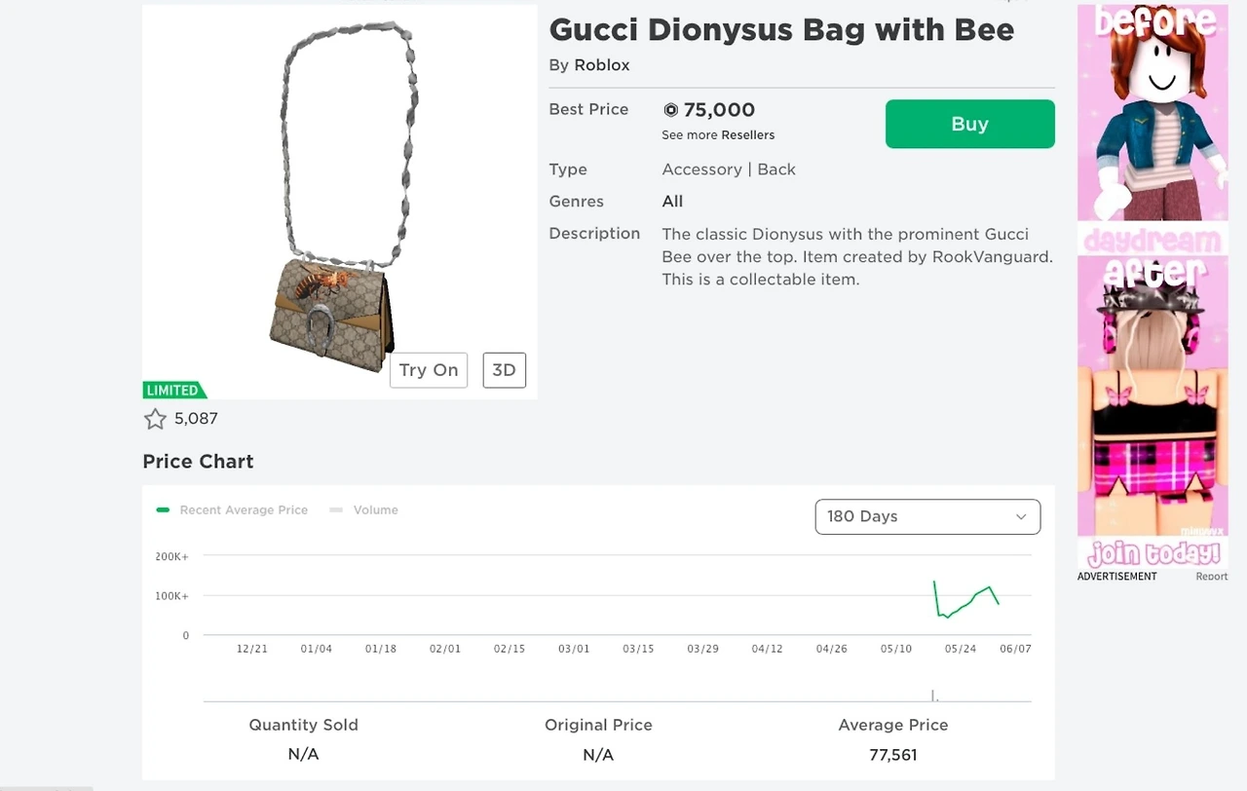Click the 5,087 favorites count
Viewport: 1247px width, 791px height.
196,419
